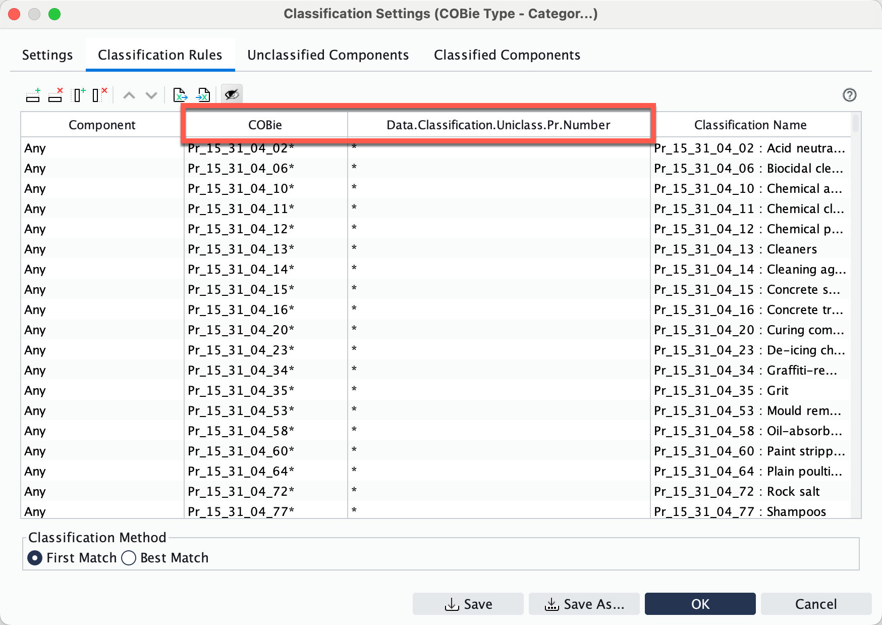Screen dimensions: 882x625
Task: Select cell Pr_15_31_04_35* in COBie column
Action: tap(266, 390)
